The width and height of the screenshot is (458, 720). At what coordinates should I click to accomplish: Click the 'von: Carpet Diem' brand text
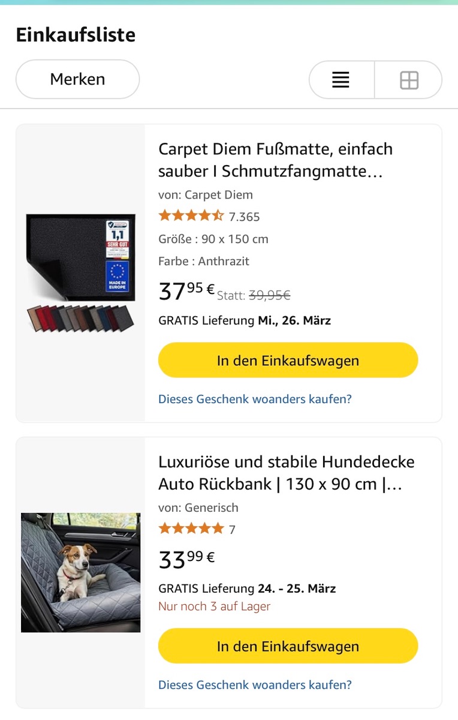tap(206, 194)
